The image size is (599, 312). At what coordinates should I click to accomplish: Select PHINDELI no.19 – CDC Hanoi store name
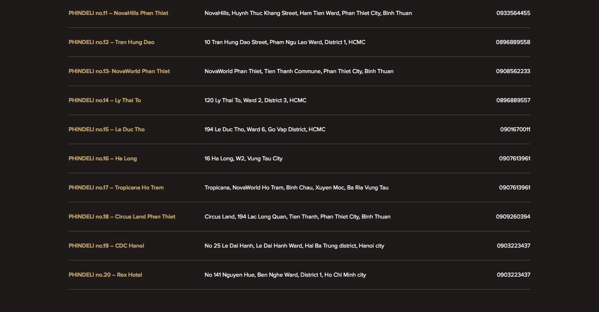coord(106,246)
